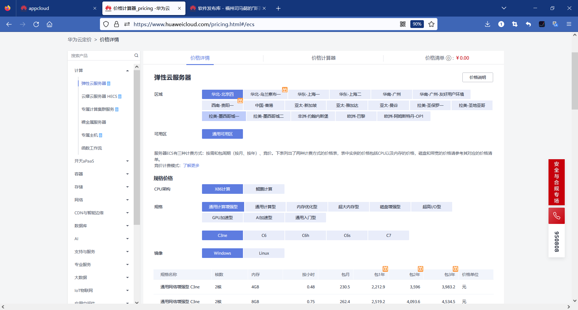Switch to the 价格计算器 tab
Screen dimensions: 578x310
(x=324, y=58)
